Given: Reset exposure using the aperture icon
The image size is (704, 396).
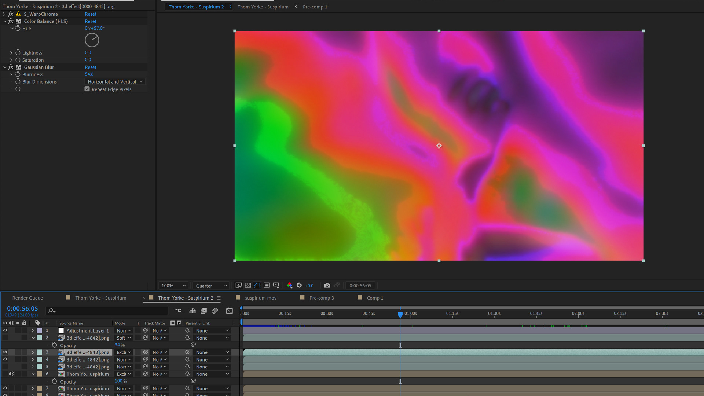Looking at the screenshot, I should pos(299,285).
